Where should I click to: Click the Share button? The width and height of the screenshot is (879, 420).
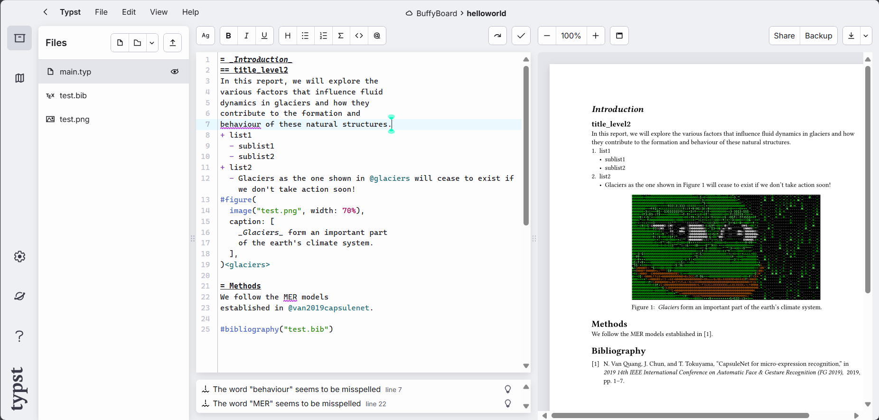pos(784,36)
